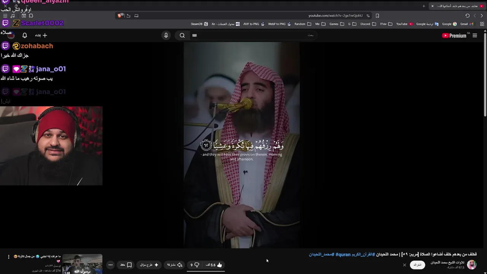This screenshot has height=274, width=487.
Task: Open the #quran hashtag link
Action: pos(342,254)
